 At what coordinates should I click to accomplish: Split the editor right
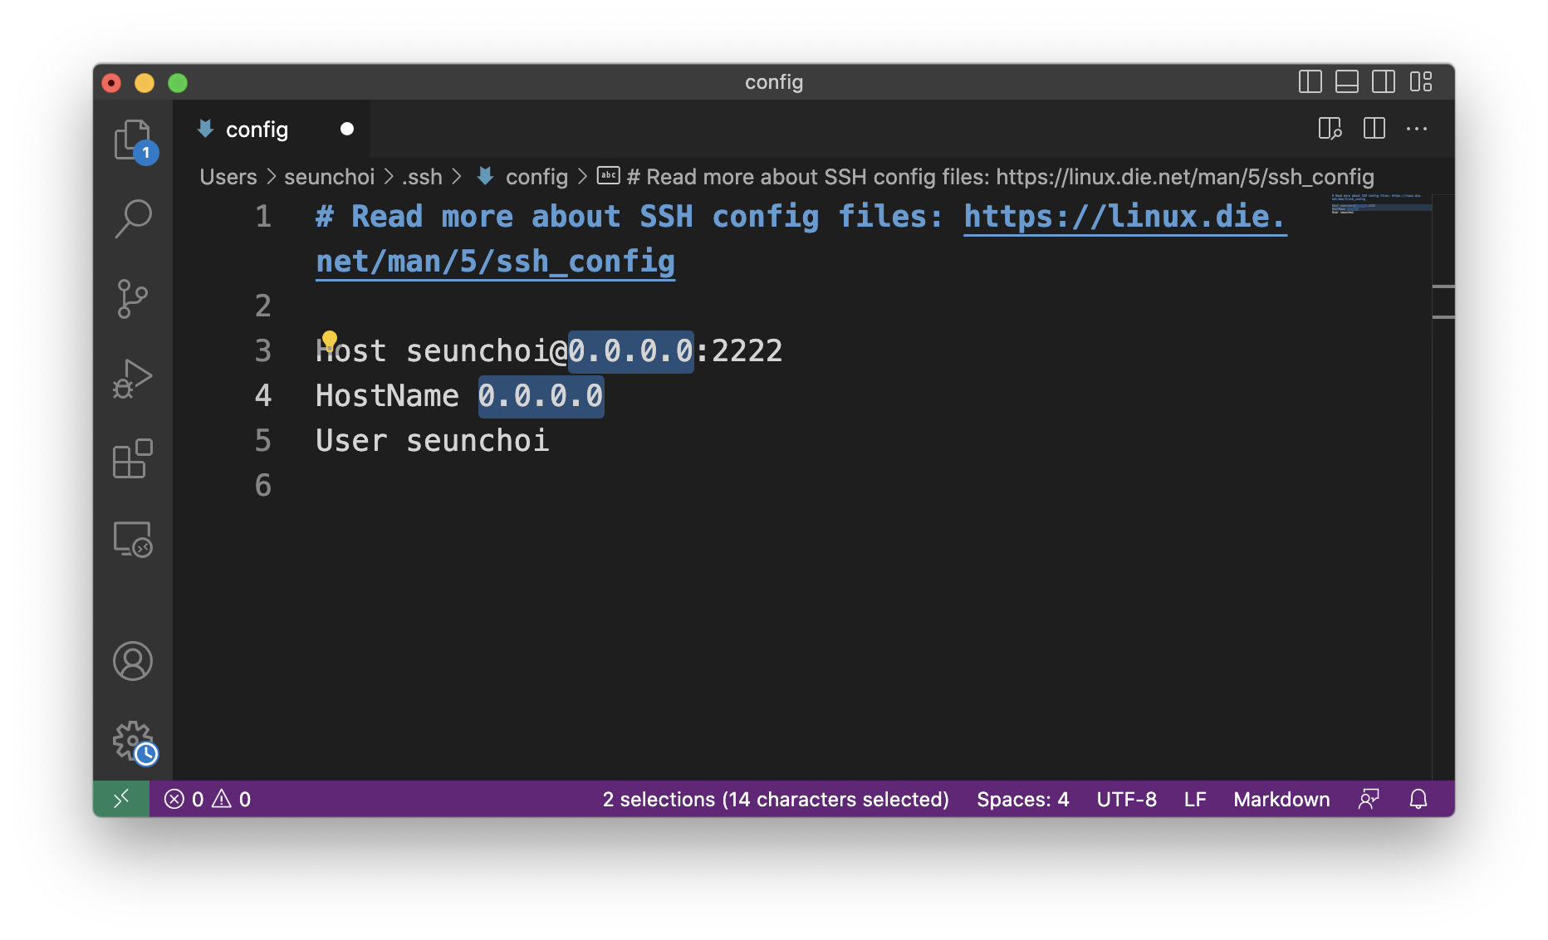coord(1374,129)
